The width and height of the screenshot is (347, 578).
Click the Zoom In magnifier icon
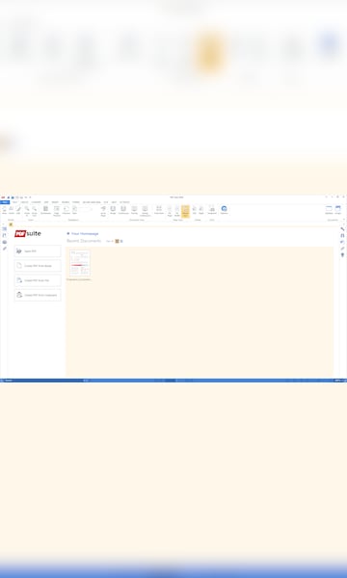tap(27, 210)
